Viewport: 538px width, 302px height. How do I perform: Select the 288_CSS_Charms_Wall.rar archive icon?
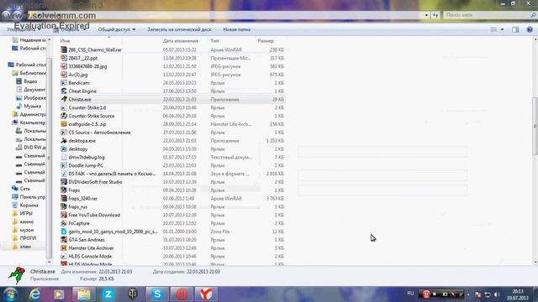64,49
